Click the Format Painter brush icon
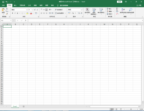Viewport: 144px width, 111px height. [7, 14]
